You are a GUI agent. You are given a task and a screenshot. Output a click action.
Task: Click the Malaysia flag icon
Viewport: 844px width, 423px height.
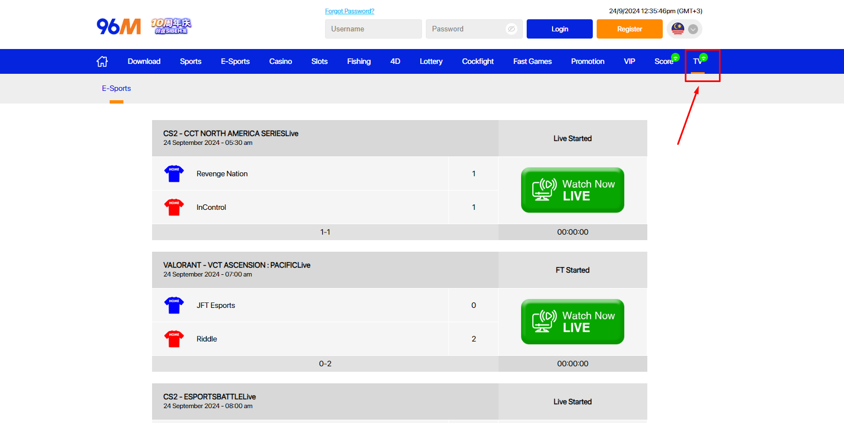[x=678, y=29]
